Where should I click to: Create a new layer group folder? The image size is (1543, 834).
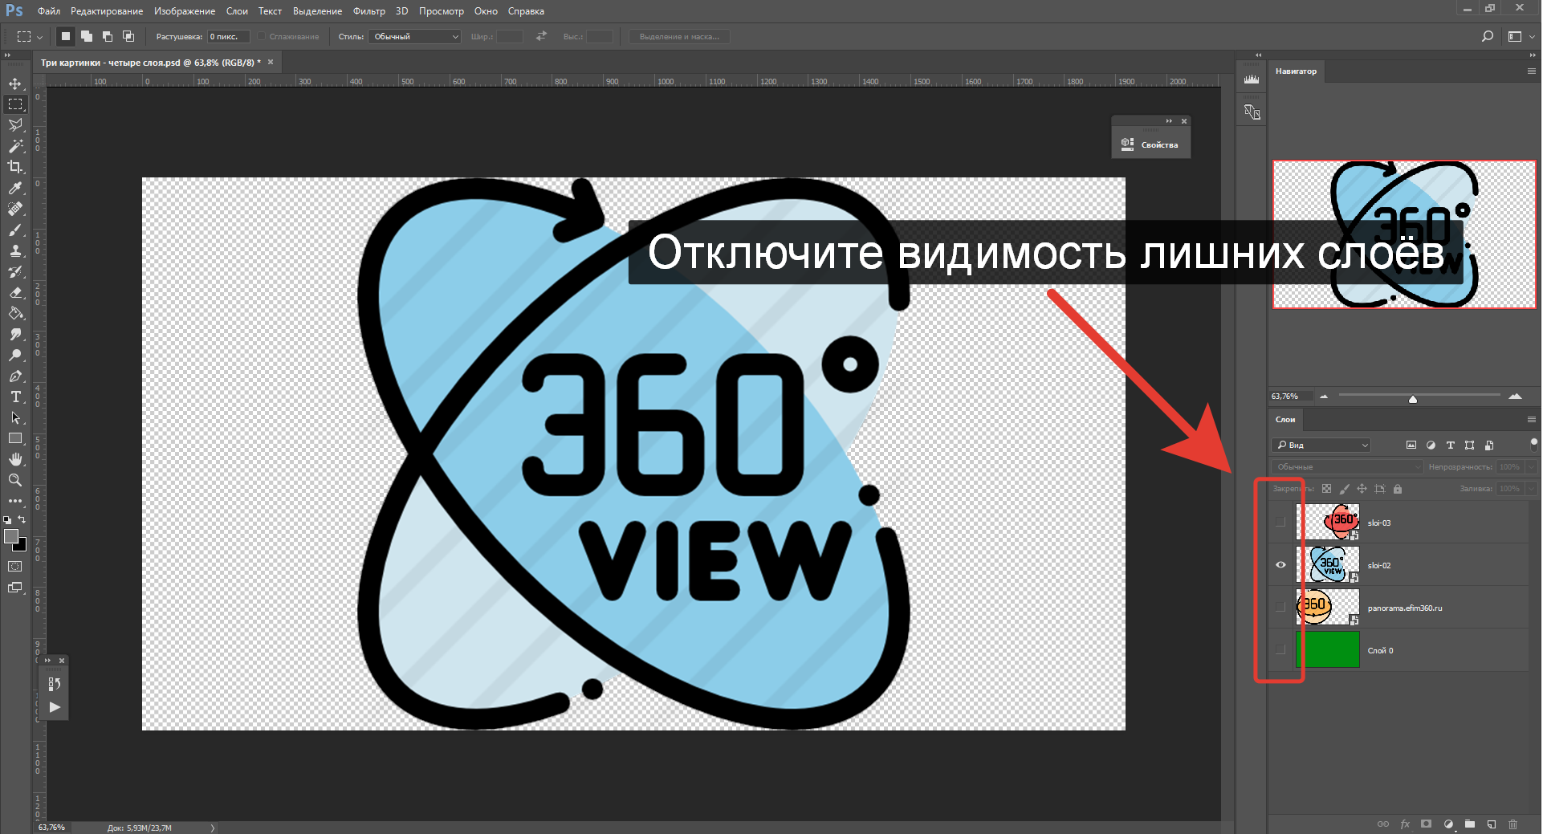(x=1470, y=824)
